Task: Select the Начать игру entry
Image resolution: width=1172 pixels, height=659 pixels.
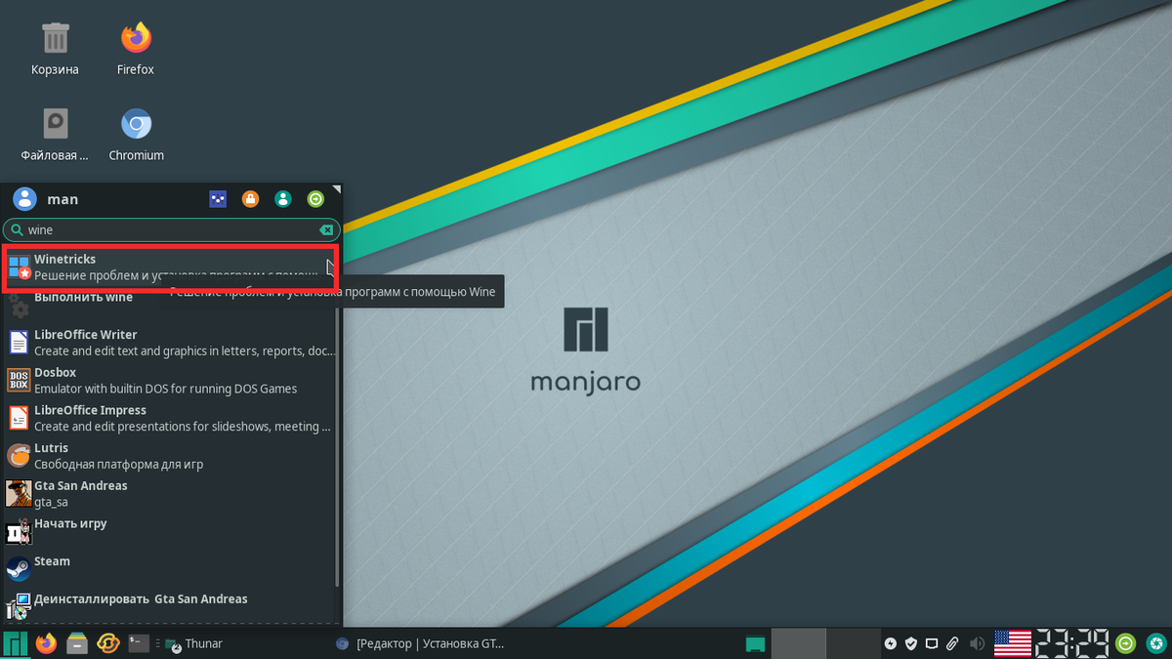Action: [170, 532]
